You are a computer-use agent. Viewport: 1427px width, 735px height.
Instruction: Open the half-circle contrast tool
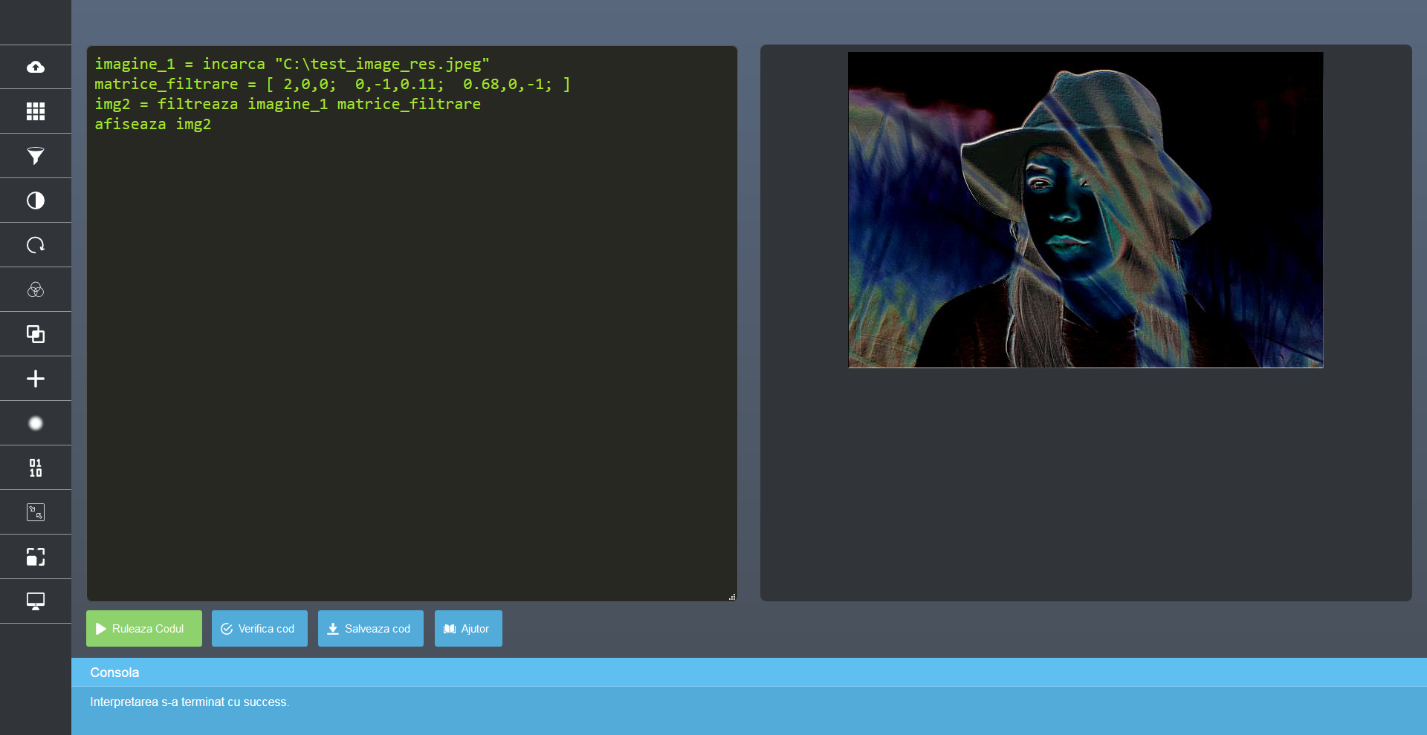pyautogui.click(x=36, y=200)
